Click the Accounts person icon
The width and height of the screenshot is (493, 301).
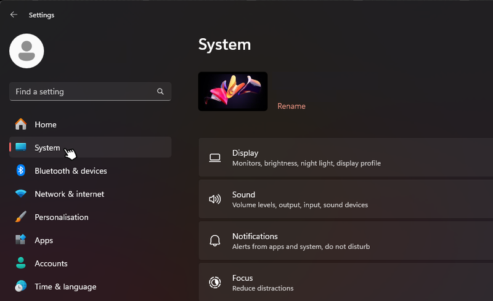pos(21,263)
